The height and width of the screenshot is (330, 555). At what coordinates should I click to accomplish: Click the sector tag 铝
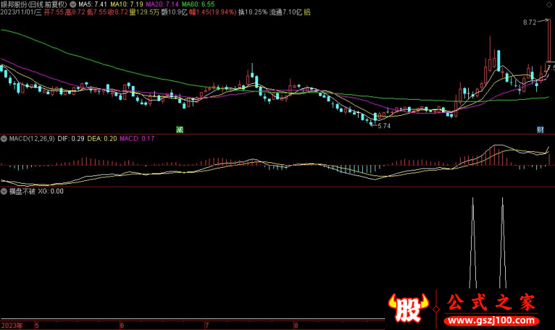[307, 12]
